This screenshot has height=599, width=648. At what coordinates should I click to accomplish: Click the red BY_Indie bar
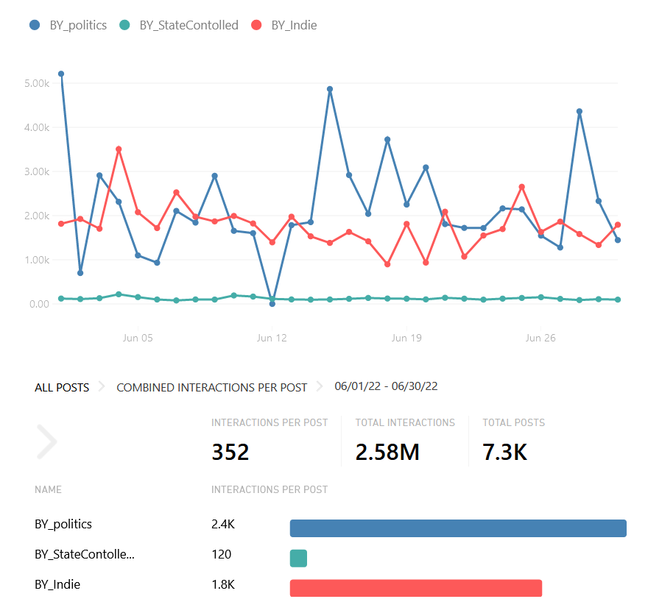coord(415,588)
